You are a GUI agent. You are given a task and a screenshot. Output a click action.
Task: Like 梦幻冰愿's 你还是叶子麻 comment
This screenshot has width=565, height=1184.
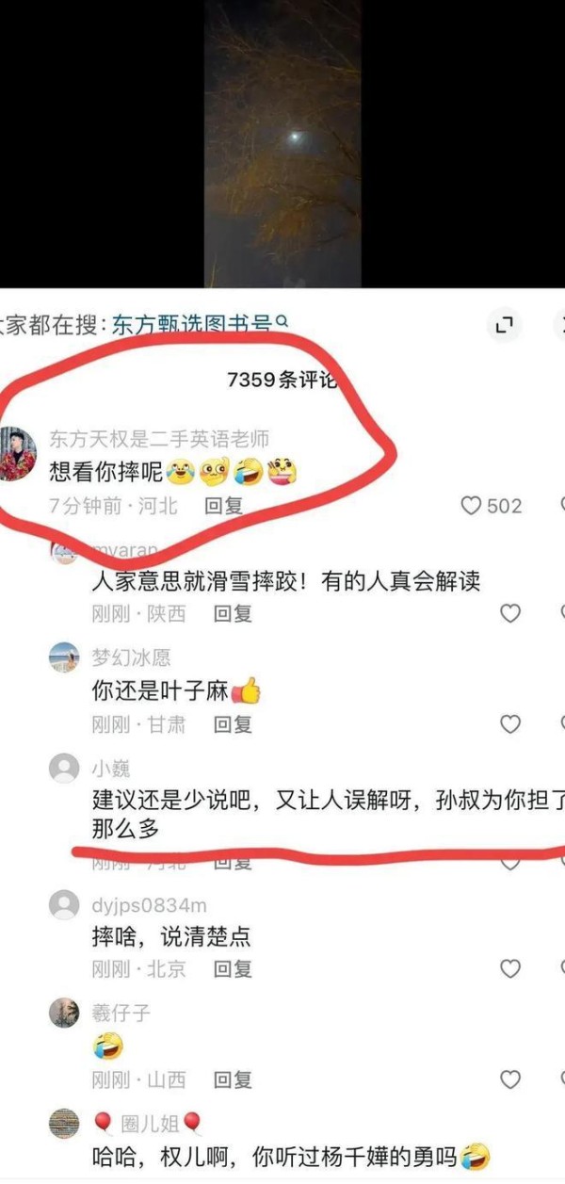(509, 724)
